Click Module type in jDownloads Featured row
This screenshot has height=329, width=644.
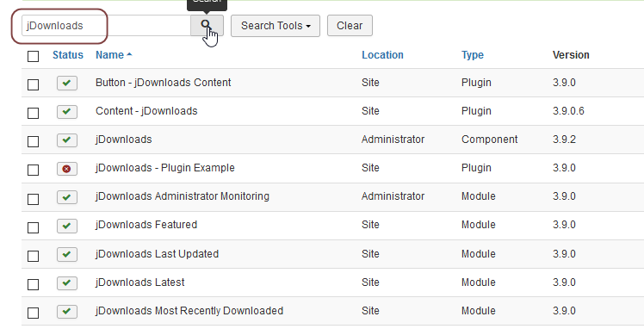point(479,225)
